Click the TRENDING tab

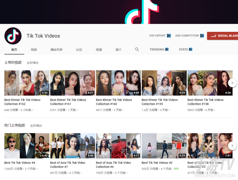[x=159, y=50]
